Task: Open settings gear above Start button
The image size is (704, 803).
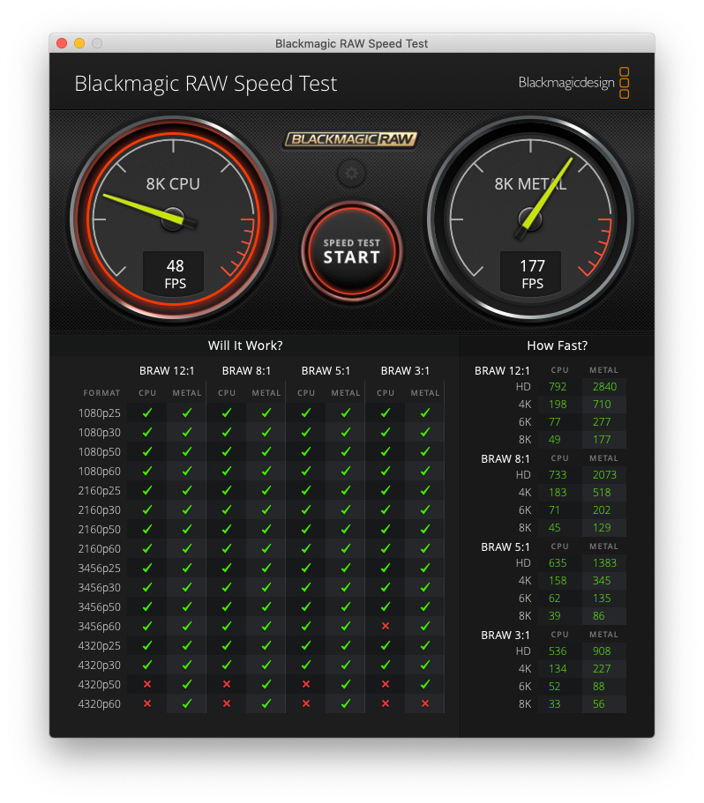Action: 351,173
